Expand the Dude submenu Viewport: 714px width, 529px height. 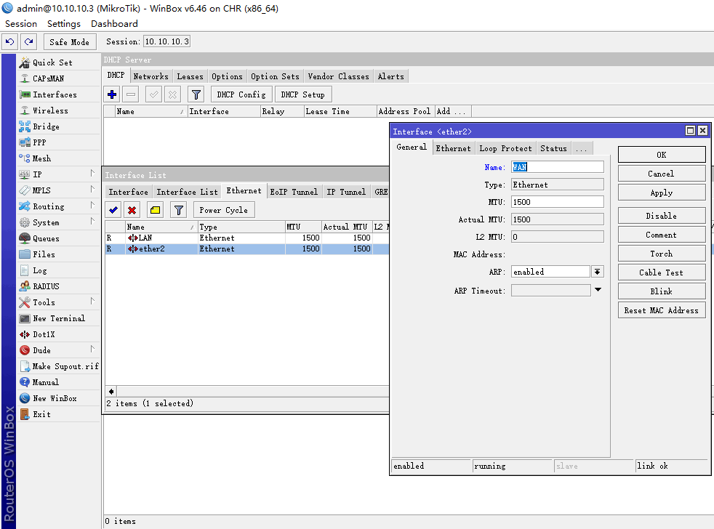point(57,350)
